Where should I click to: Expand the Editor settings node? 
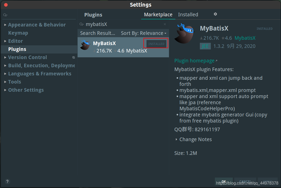(x=5, y=41)
